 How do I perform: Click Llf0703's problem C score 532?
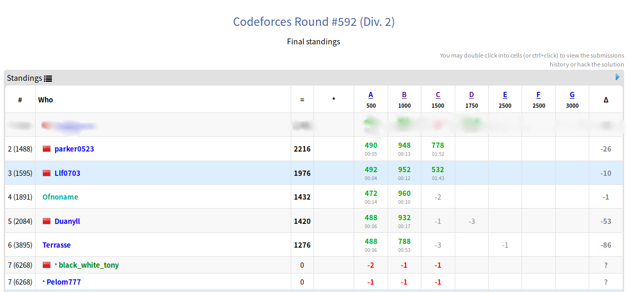438,169
